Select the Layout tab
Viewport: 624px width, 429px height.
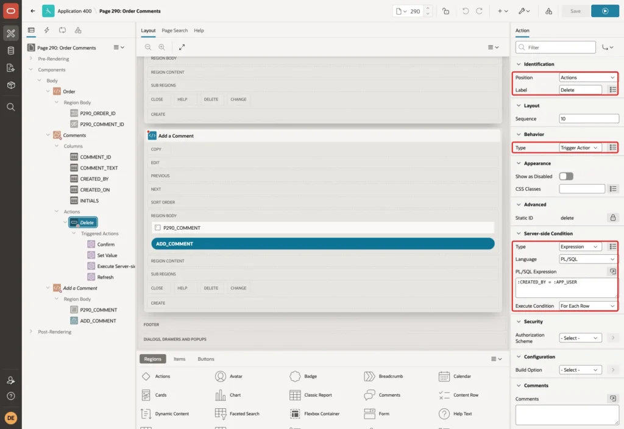[x=148, y=30]
